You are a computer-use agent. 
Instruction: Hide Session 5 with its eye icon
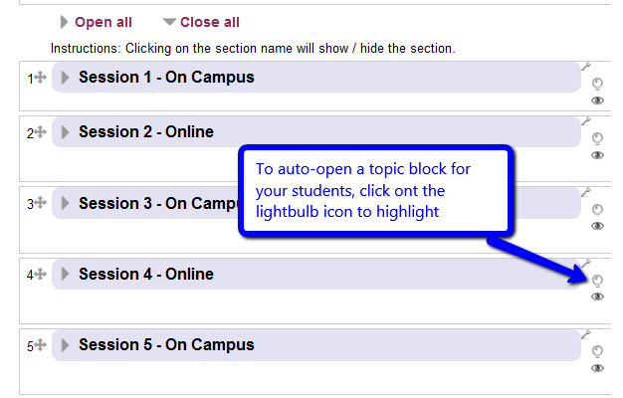[x=597, y=368]
